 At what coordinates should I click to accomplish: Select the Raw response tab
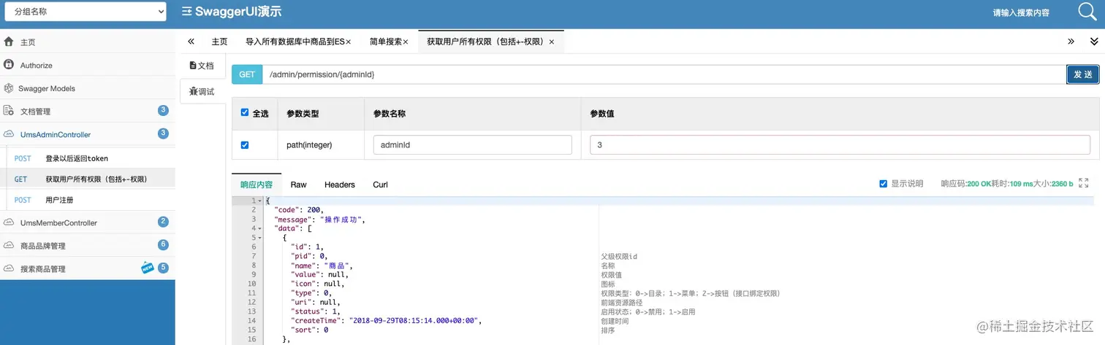point(299,185)
